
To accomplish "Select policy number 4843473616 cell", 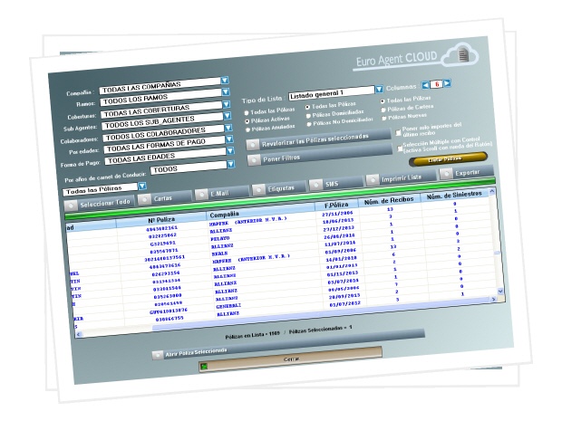I will click(165, 266).
